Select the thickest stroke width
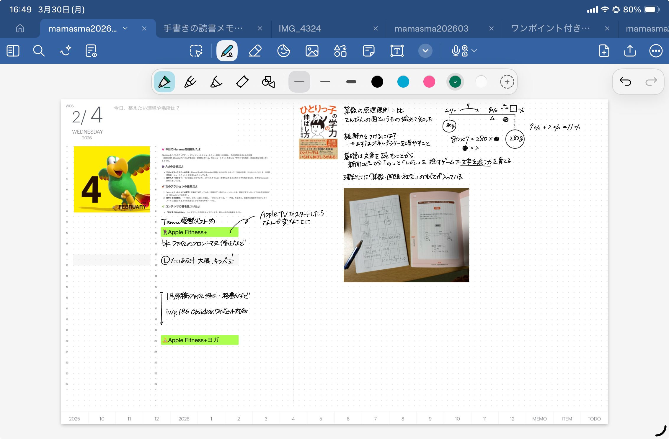Image resolution: width=669 pixels, height=439 pixels. 351,82
